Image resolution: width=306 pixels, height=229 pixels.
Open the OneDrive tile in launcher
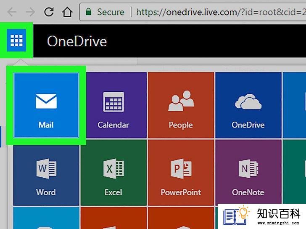pos(248,105)
